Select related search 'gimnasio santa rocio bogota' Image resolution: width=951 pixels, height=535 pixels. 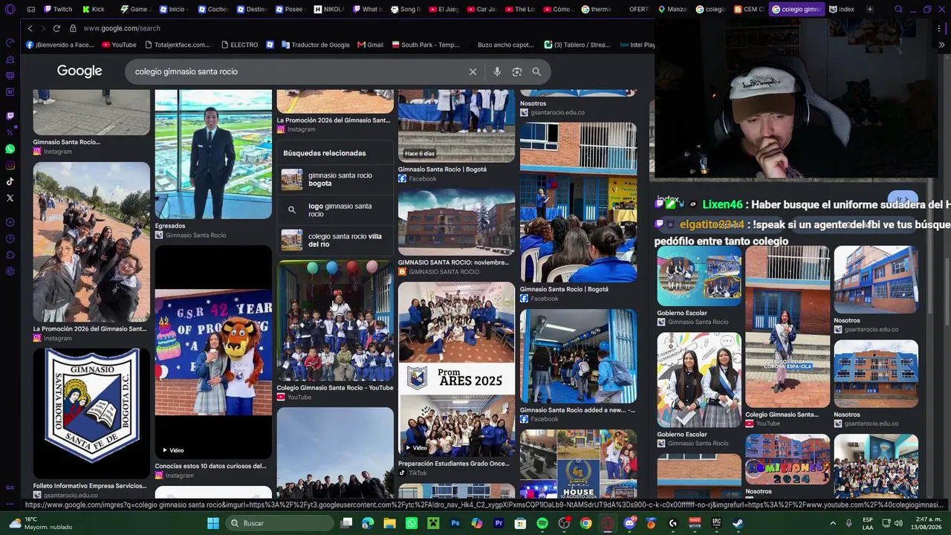coord(335,179)
